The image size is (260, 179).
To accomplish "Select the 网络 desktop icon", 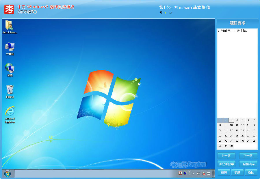I will (10, 70).
